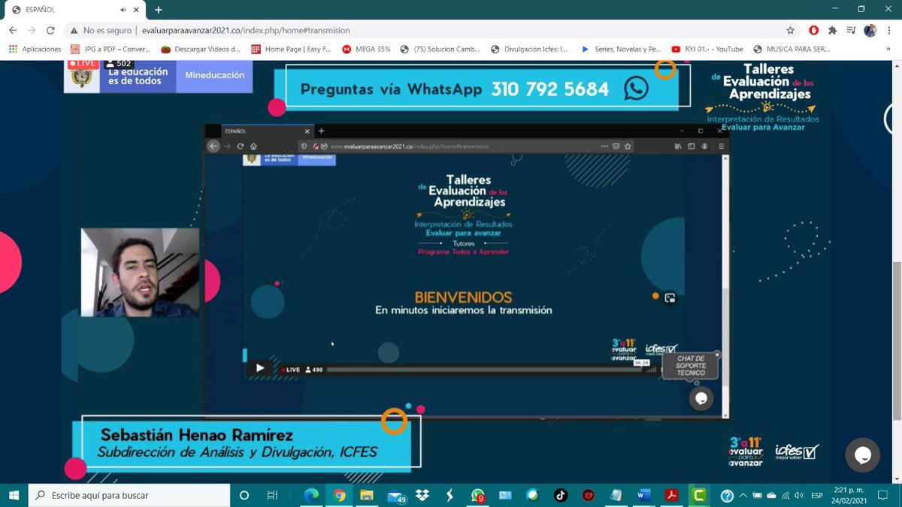Launch Microsoft Edge from the taskbar
Screen dimensions: 902x507
(x=311, y=495)
